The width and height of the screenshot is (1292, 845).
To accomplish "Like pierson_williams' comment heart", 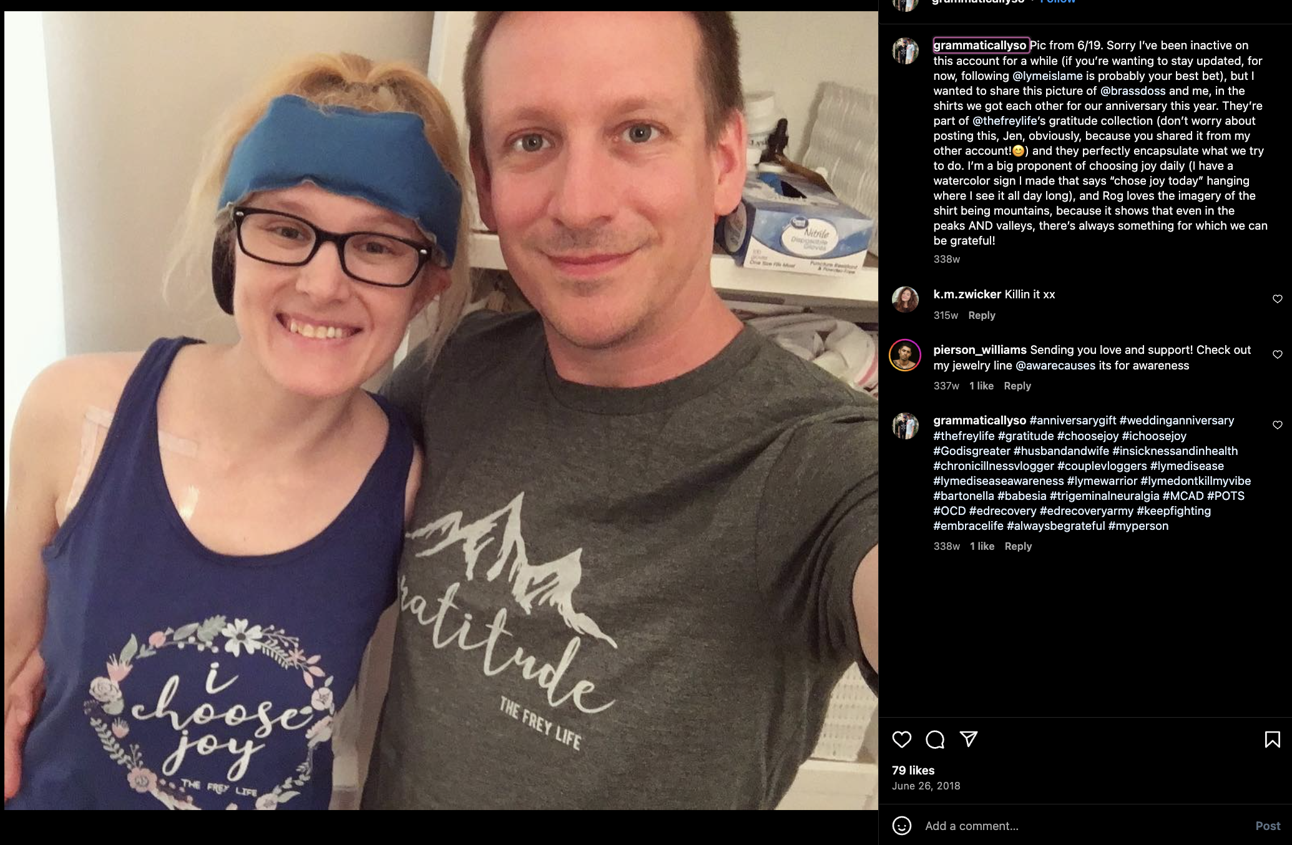I will pyautogui.click(x=1277, y=354).
